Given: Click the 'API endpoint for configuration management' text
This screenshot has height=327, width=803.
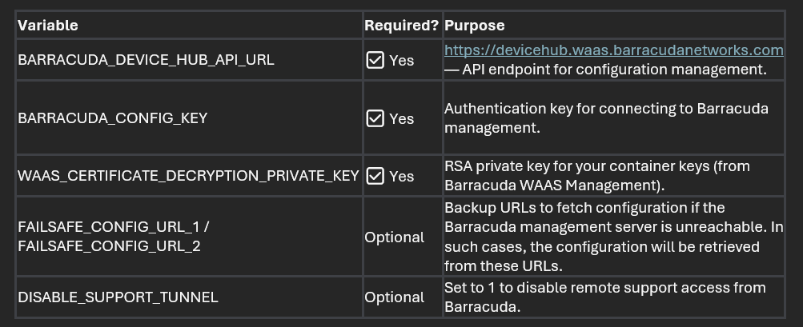Looking at the screenshot, I should pos(615,70).
